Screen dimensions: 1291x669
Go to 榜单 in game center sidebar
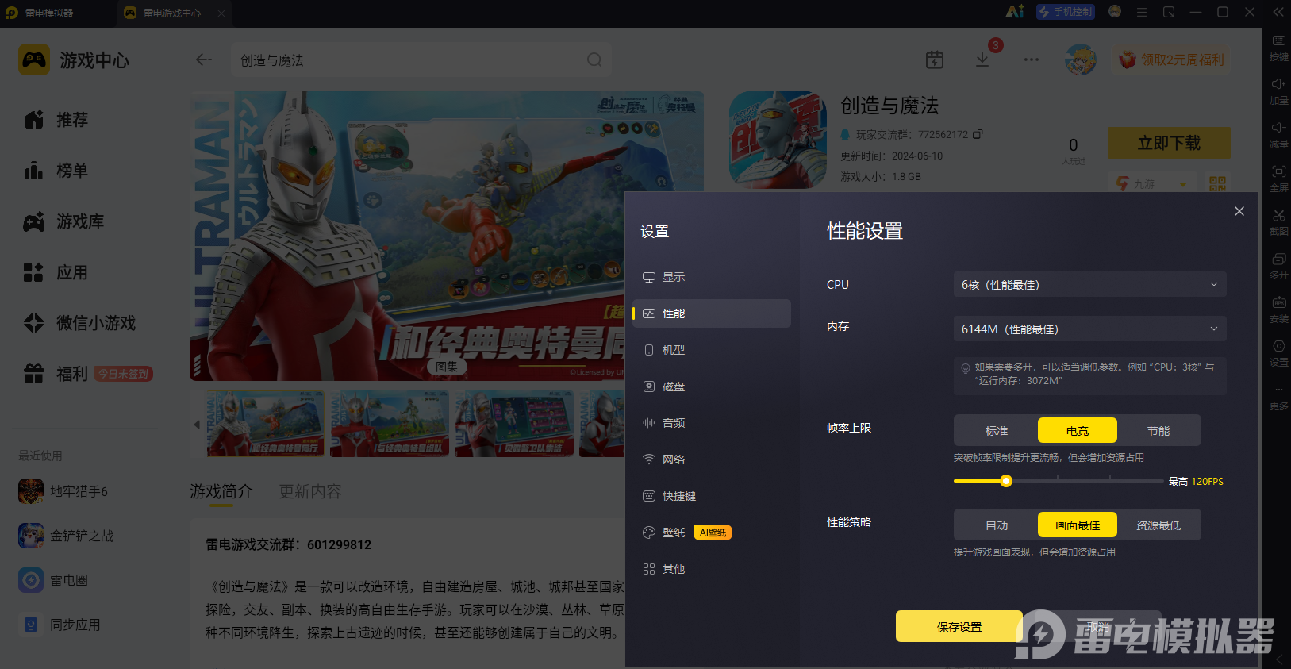pos(56,170)
